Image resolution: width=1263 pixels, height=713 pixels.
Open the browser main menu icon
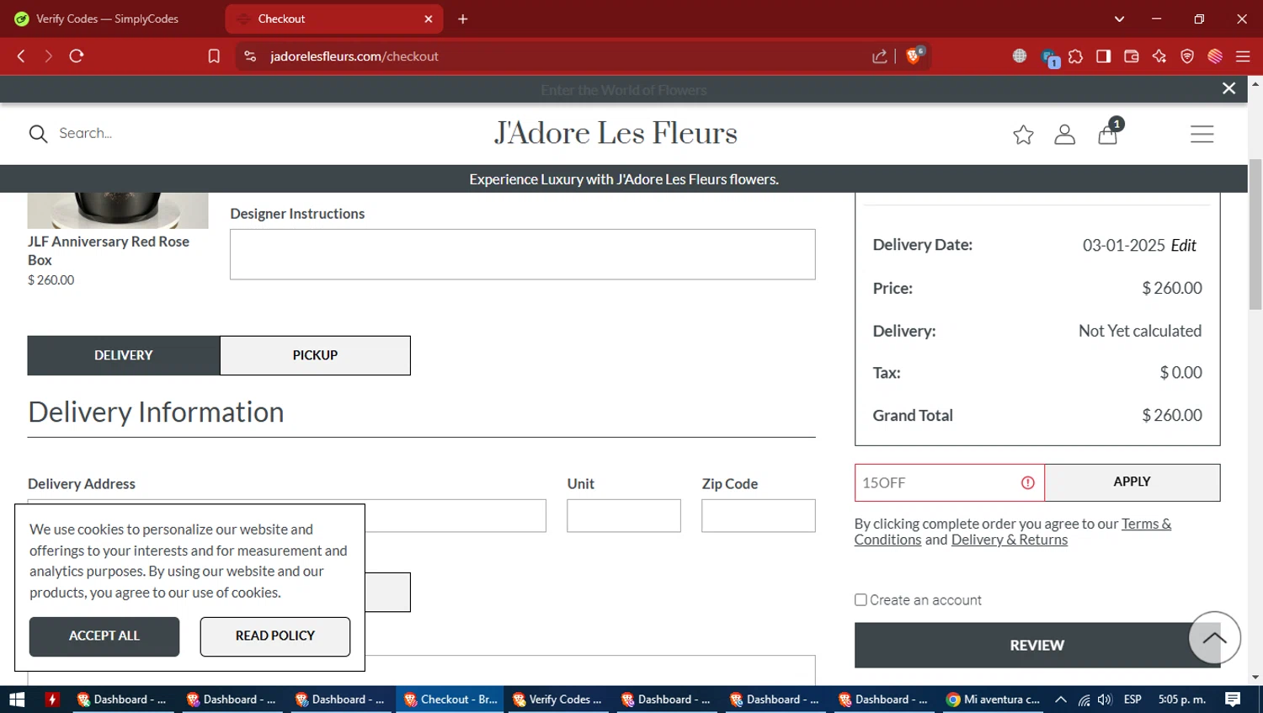[x=1243, y=56]
